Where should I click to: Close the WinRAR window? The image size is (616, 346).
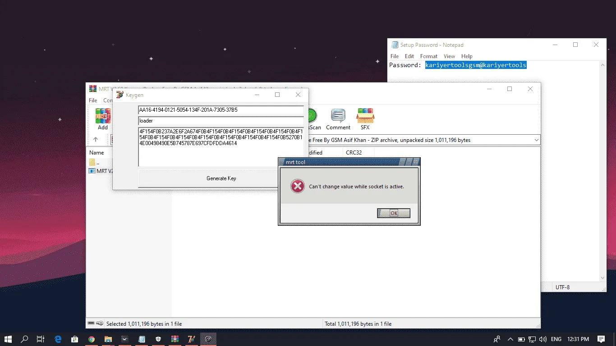click(x=530, y=89)
